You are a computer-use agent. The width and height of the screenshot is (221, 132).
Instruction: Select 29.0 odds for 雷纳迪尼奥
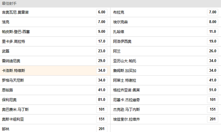(102, 61)
